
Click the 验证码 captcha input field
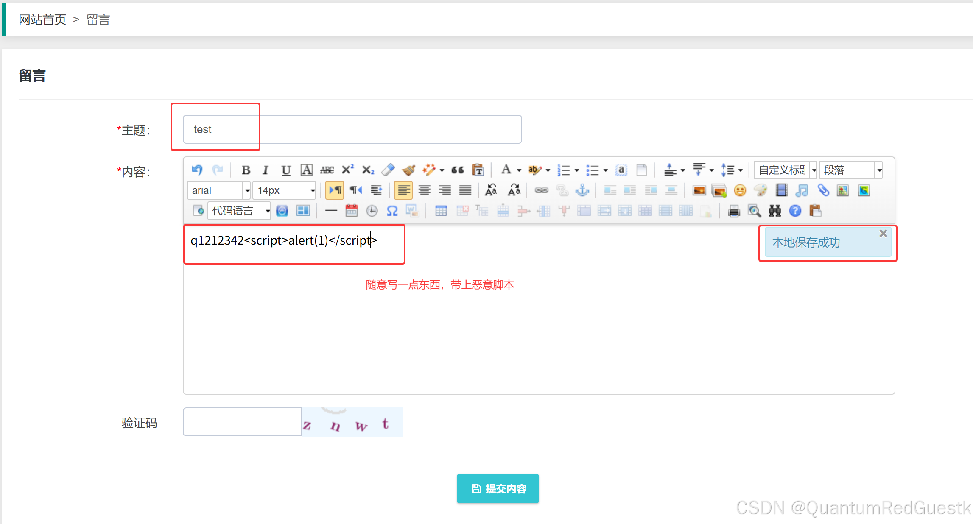coord(242,422)
